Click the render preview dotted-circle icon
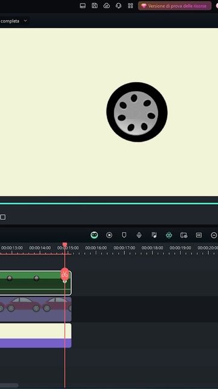 point(109,235)
